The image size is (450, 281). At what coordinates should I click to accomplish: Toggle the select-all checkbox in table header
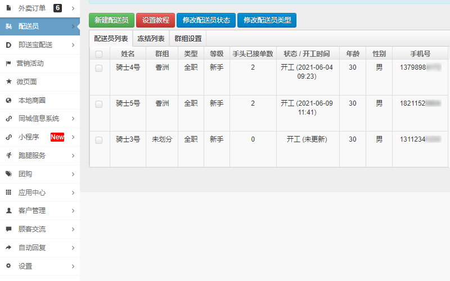click(99, 54)
